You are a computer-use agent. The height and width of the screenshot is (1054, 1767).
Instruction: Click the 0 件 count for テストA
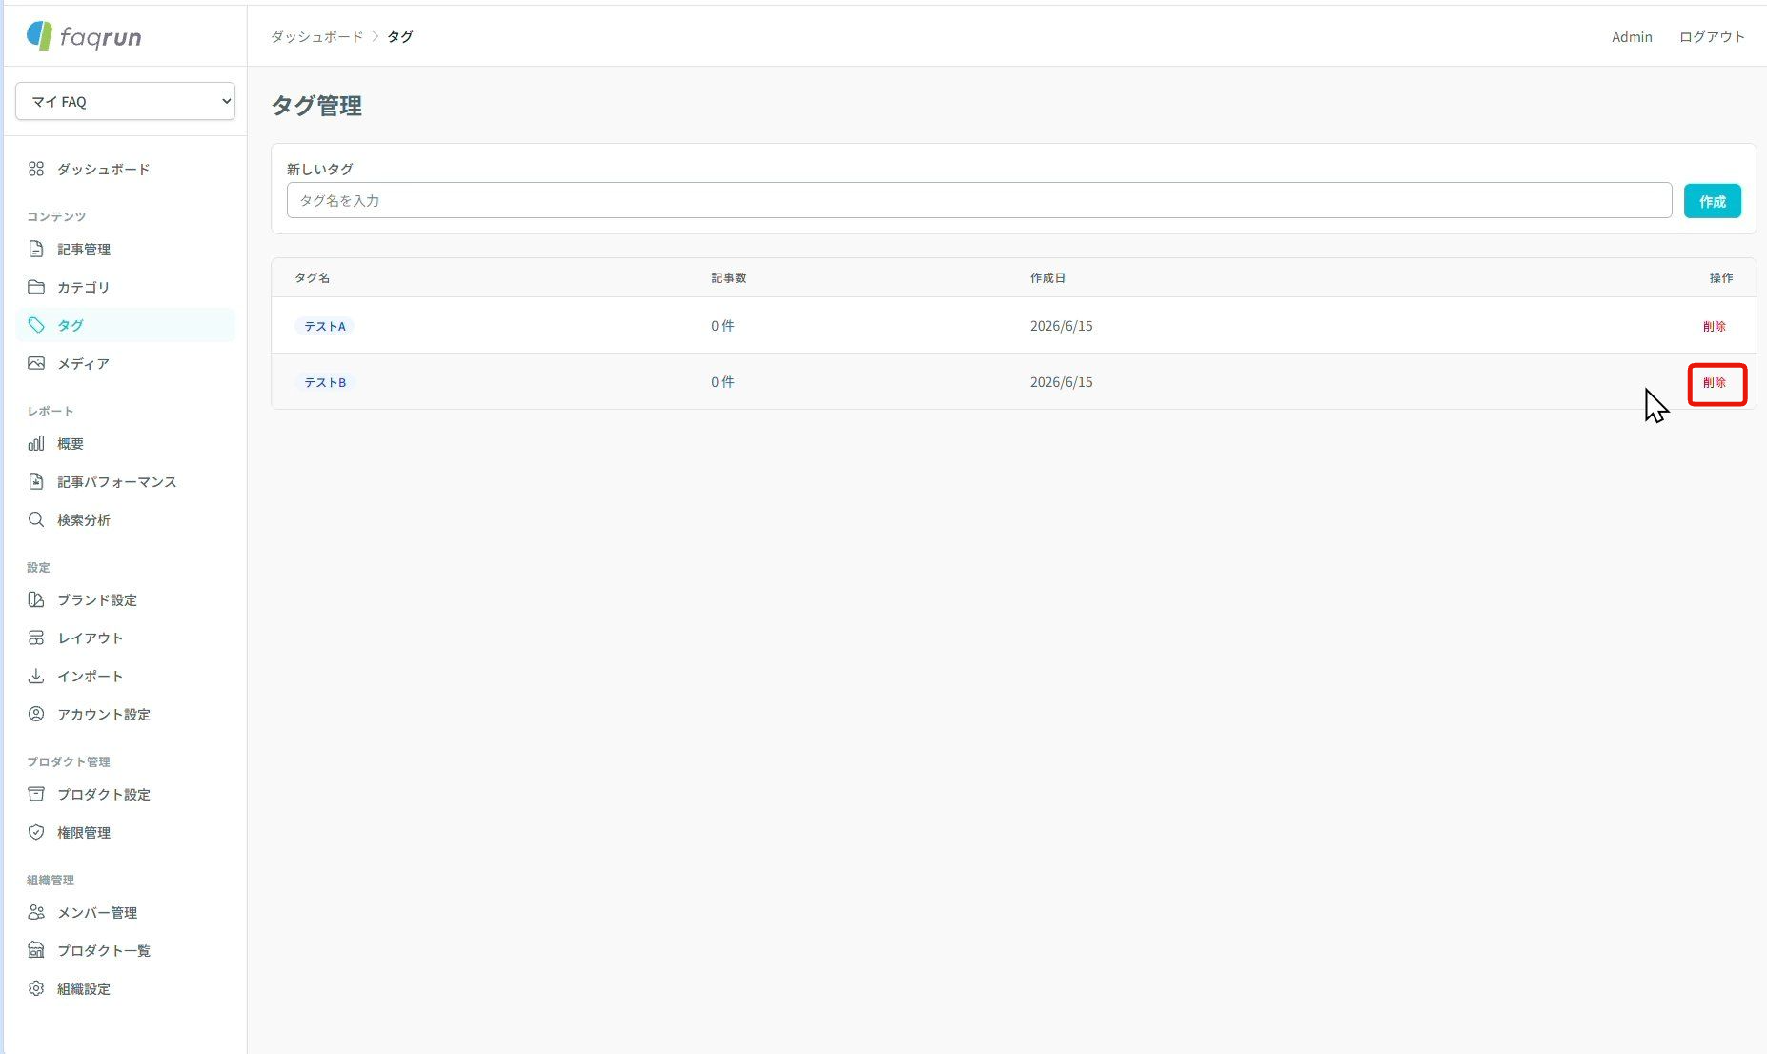(x=722, y=326)
